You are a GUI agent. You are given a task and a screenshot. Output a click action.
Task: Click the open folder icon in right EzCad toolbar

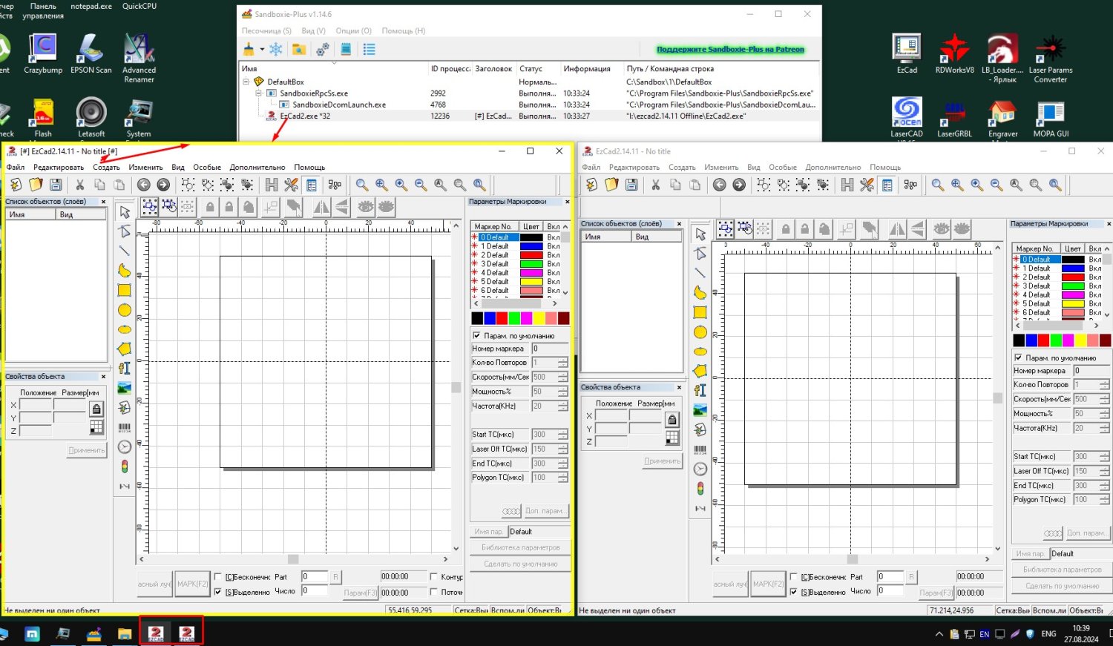tap(611, 185)
